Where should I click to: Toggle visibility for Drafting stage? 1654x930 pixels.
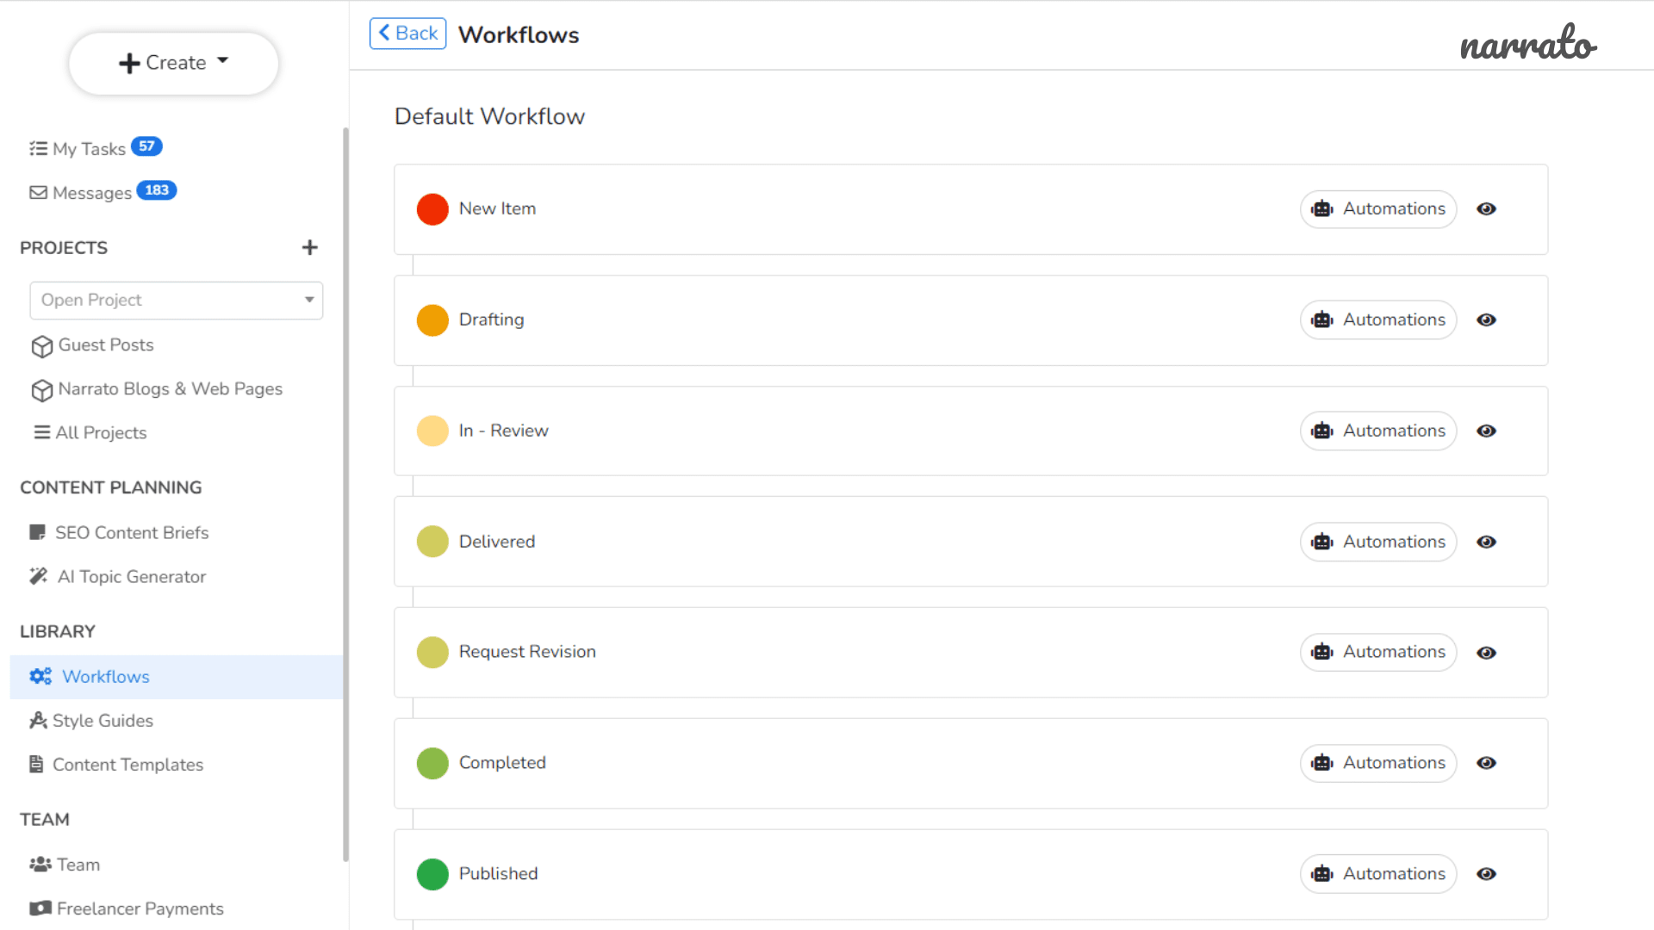(x=1486, y=319)
